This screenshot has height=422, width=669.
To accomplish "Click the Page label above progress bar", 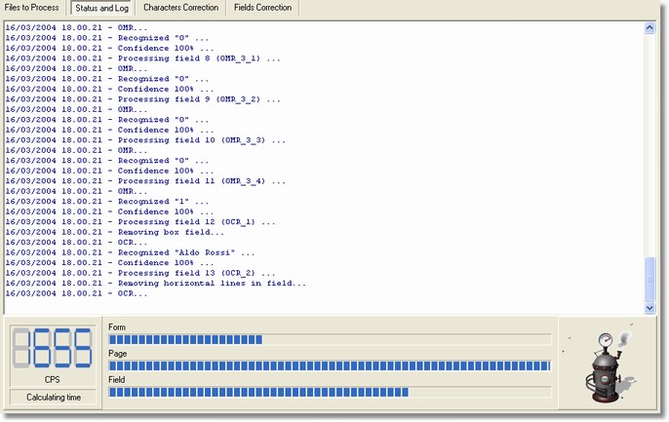I will (x=117, y=354).
